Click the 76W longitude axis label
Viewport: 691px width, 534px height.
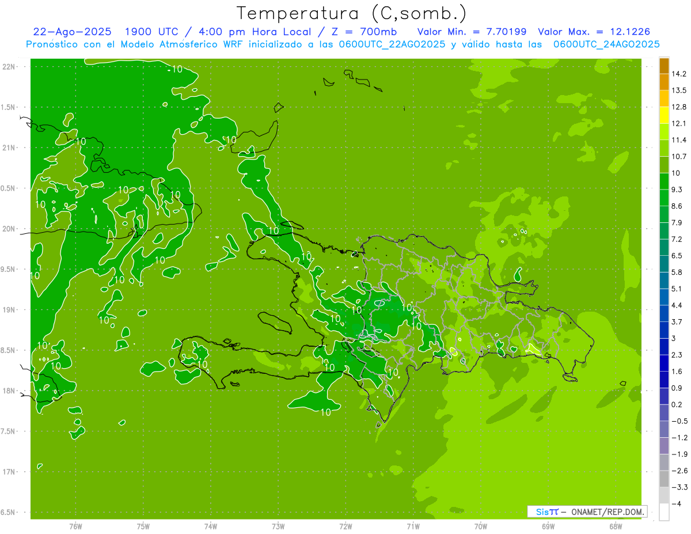pyautogui.click(x=75, y=526)
